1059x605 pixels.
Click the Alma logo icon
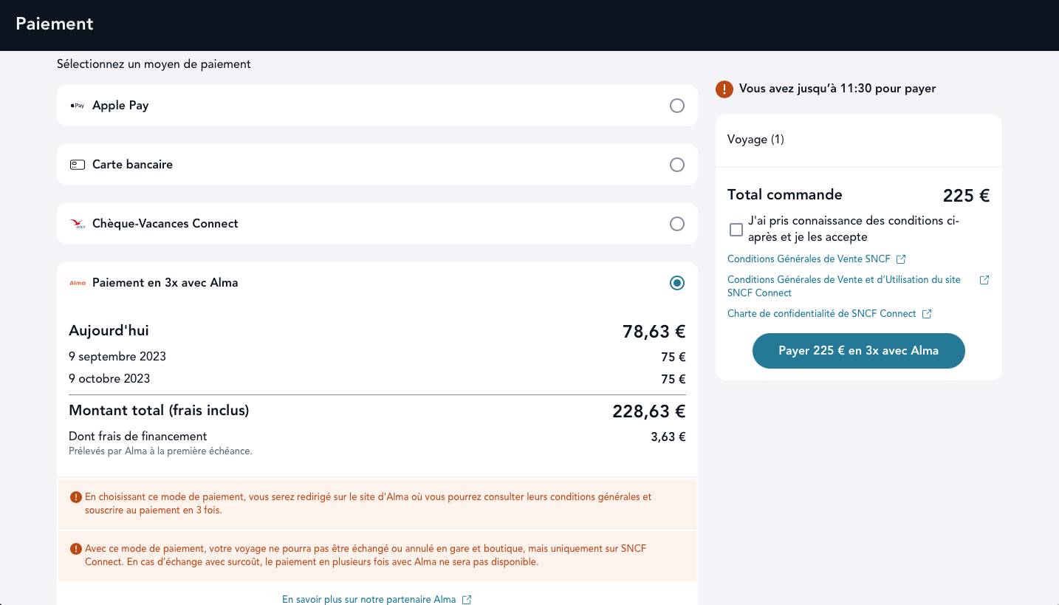pos(78,283)
